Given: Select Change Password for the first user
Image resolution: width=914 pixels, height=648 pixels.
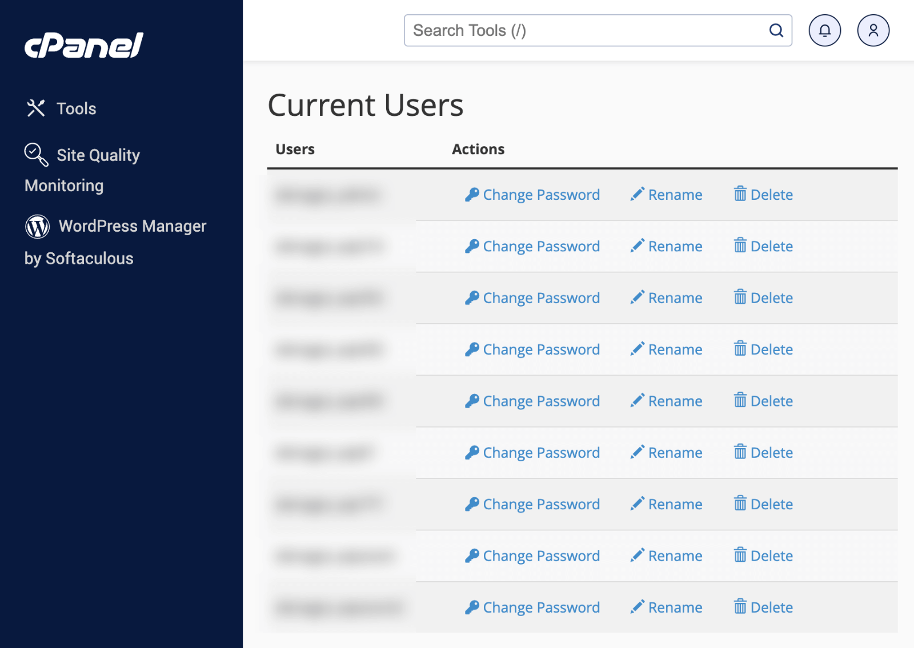Looking at the screenshot, I should point(540,194).
